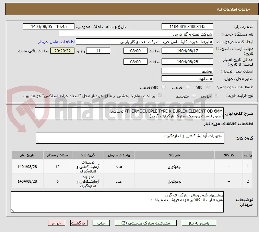Click the response deadline 1404/08/17 field
This screenshot has height=232, width=259.
click(x=187, y=51)
